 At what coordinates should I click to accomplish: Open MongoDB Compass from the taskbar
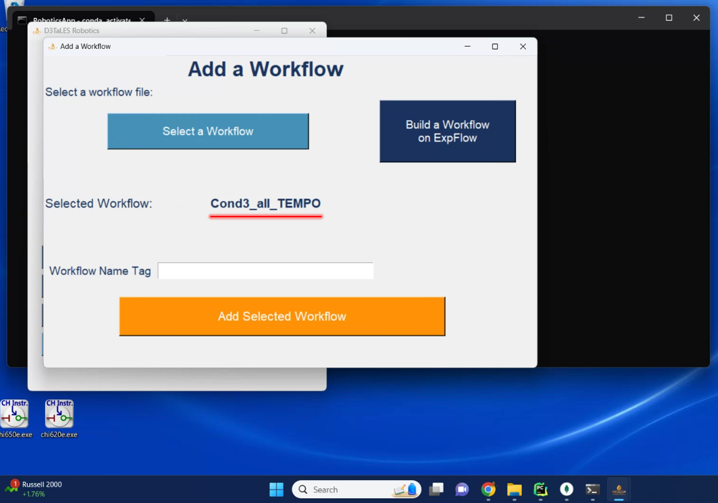pyautogui.click(x=567, y=489)
